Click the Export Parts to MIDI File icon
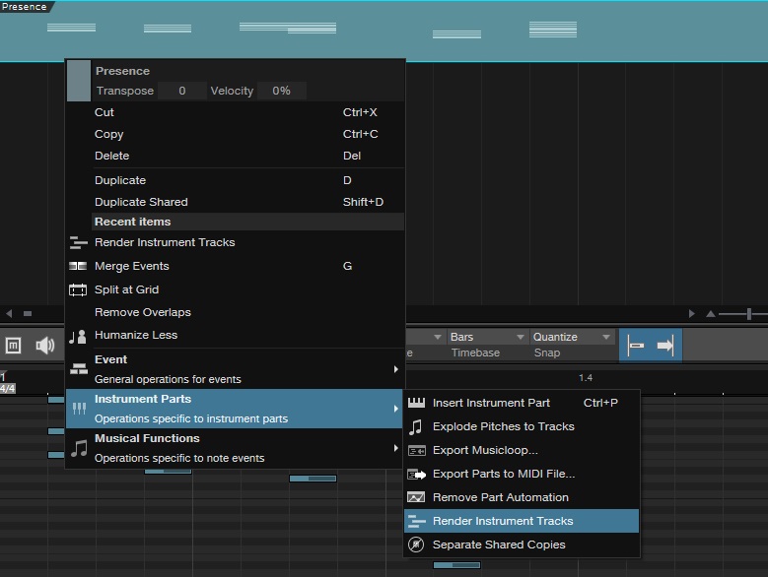 pyautogui.click(x=416, y=475)
